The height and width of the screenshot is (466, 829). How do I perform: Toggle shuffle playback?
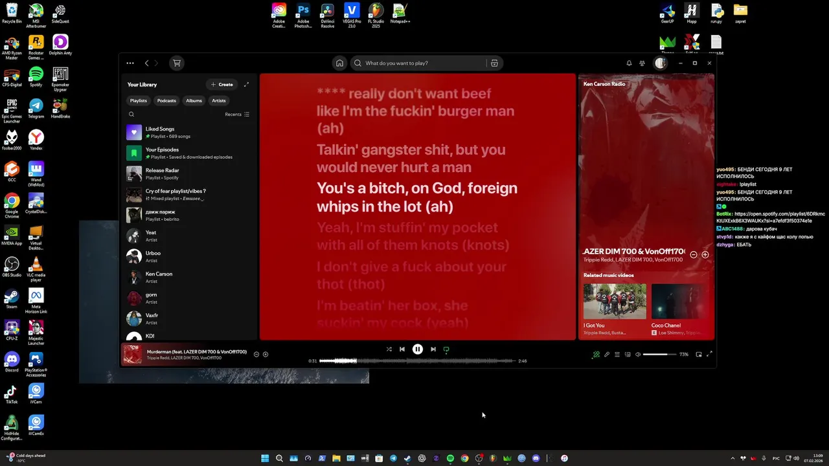[389, 349]
